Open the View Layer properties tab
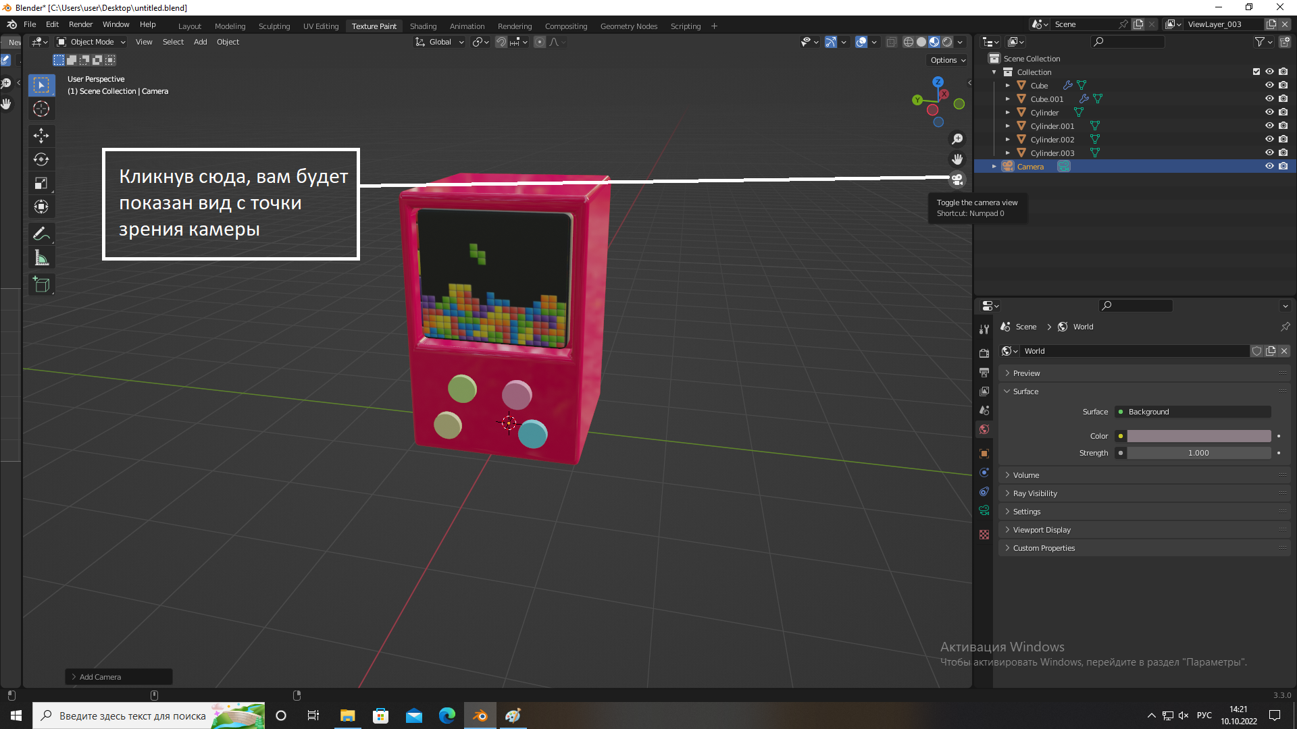The image size is (1297, 729). [984, 391]
